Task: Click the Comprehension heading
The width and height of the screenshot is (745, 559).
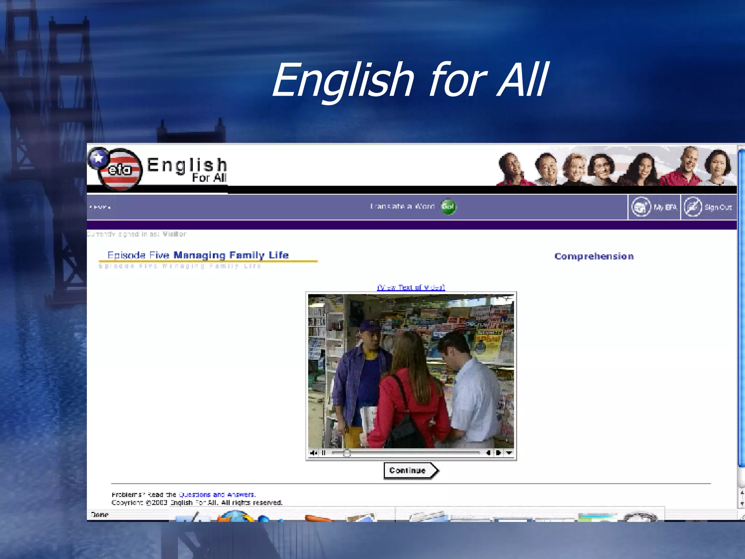Action: tap(594, 256)
